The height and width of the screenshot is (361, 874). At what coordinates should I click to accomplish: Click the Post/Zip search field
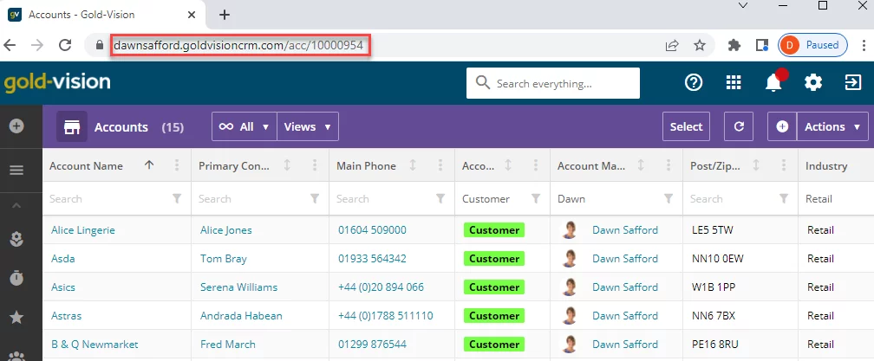coord(731,198)
